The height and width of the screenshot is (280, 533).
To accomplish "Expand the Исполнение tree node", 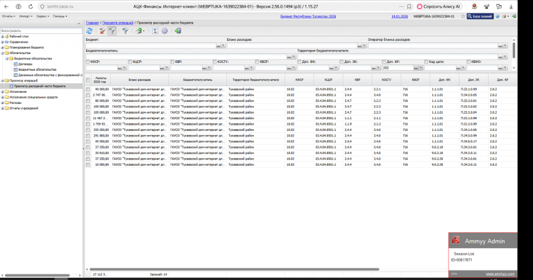I will (x=2, y=91).
